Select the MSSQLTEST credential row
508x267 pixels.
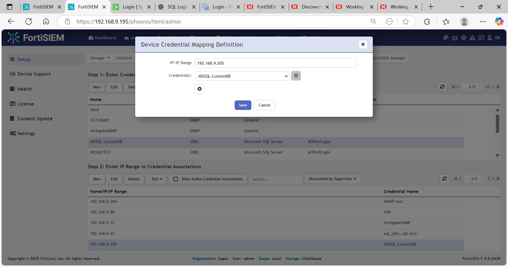pyautogui.click(x=276, y=152)
